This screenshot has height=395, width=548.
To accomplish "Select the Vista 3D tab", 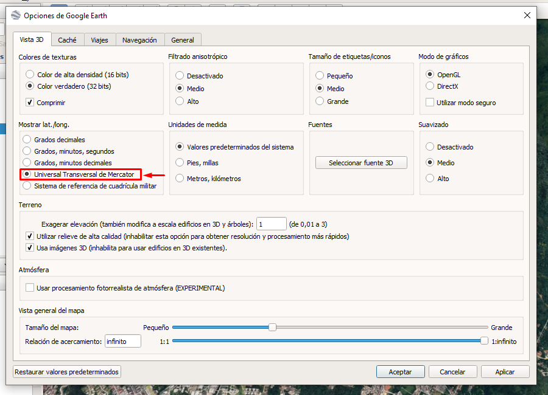I will [32, 39].
